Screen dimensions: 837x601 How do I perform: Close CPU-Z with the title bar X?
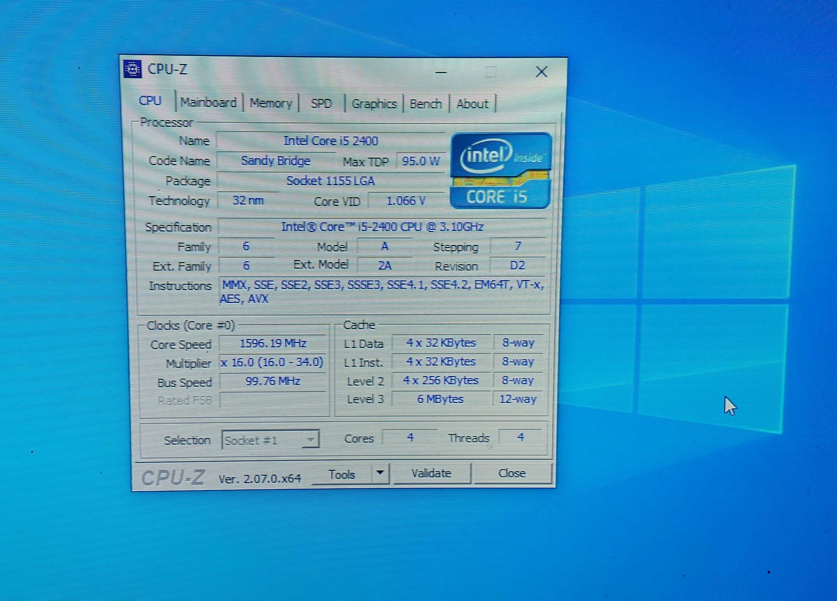pos(541,72)
